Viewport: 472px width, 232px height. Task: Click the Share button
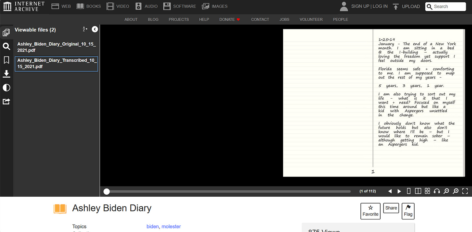pyautogui.click(x=391, y=208)
